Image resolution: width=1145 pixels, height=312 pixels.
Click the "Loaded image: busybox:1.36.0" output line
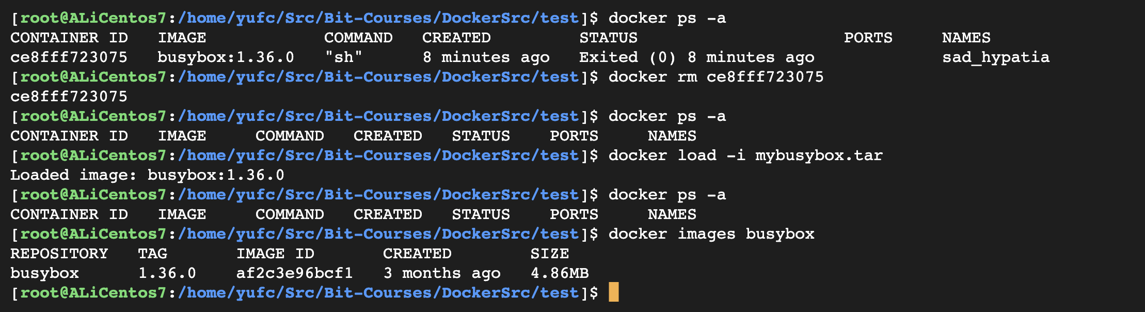point(147,175)
